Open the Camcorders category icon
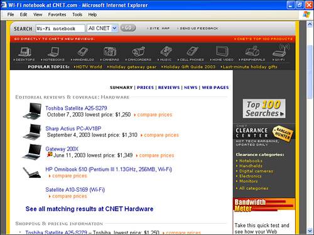This screenshot has height=235, width=314. (138, 51)
